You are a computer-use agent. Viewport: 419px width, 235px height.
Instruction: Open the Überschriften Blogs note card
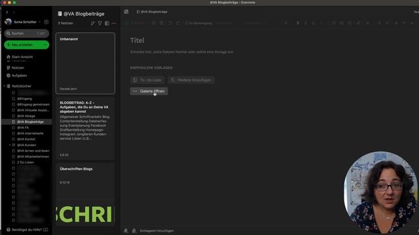point(85,195)
